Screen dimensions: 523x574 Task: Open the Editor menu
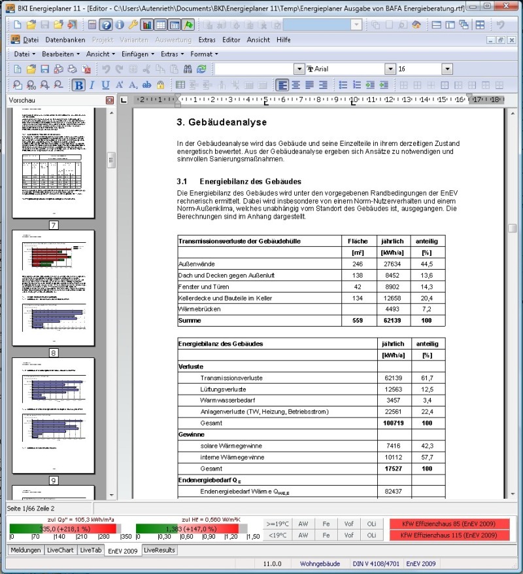231,39
